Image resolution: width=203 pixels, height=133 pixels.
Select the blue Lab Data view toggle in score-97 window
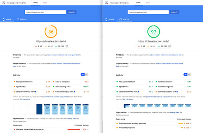pyautogui.click(x=185, y=74)
